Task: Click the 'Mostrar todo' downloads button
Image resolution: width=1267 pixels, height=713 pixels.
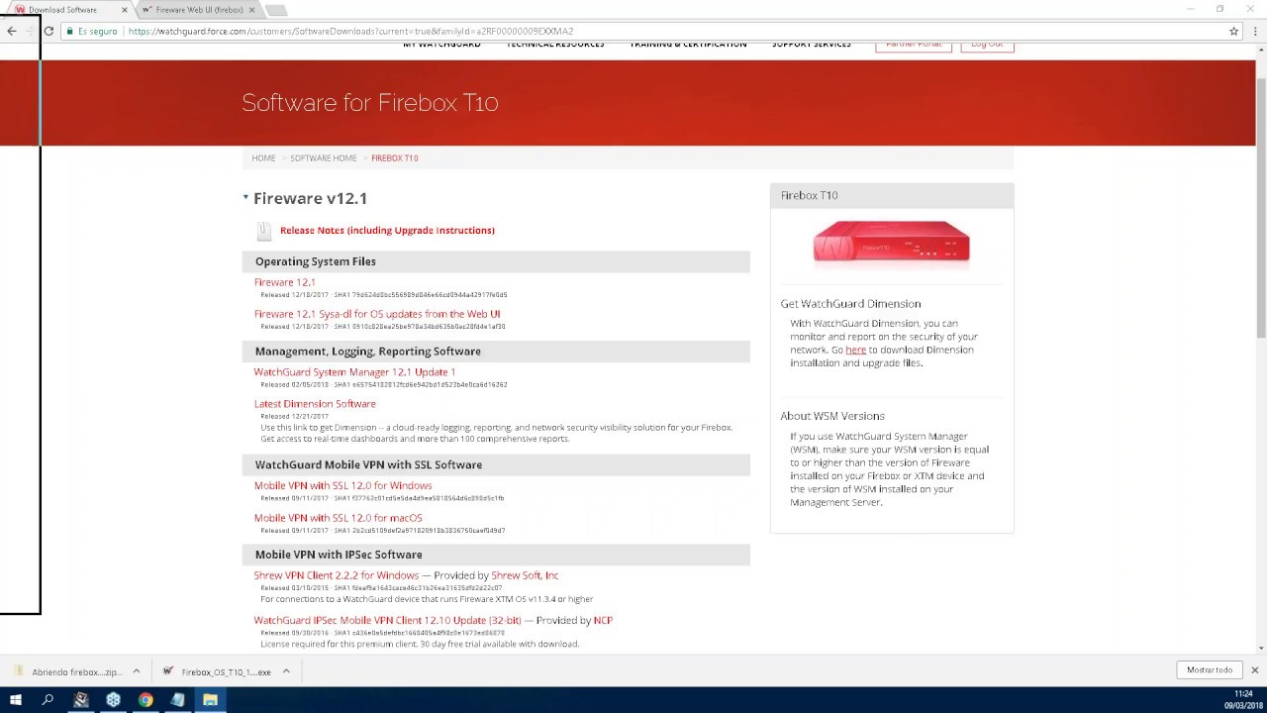Action: [x=1210, y=670]
